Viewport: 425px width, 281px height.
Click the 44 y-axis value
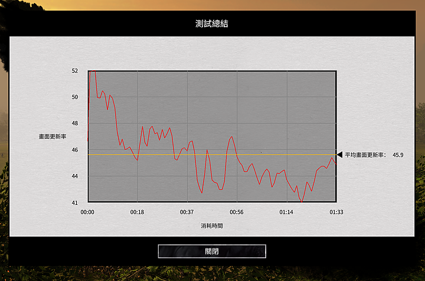(75, 176)
